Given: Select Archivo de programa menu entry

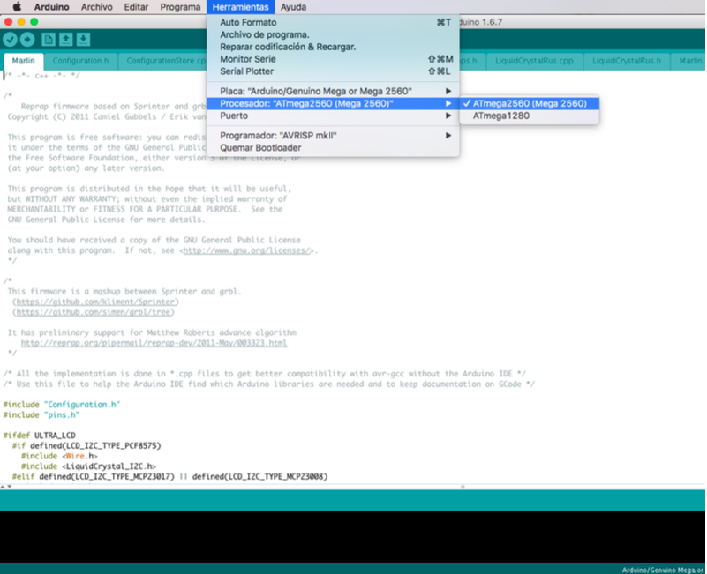Looking at the screenshot, I should click(x=333, y=34).
